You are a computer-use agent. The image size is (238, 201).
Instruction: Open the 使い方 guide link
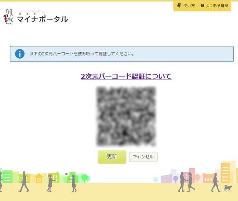click(x=189, y=6)
